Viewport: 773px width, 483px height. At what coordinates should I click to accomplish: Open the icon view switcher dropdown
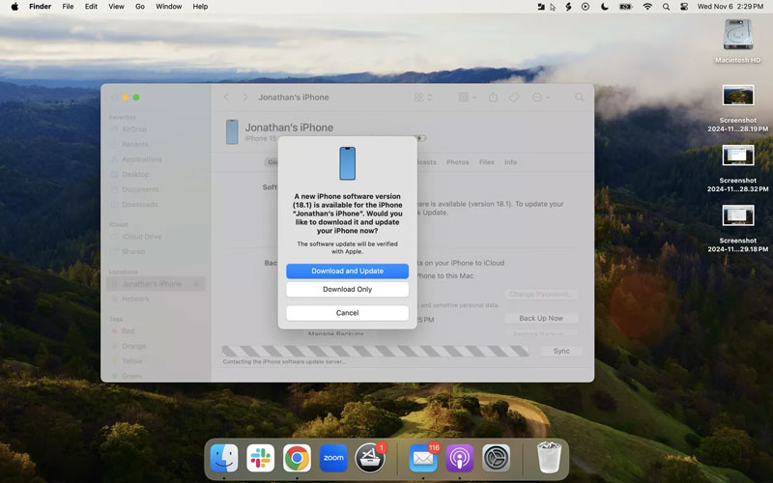tap(423, 98)
